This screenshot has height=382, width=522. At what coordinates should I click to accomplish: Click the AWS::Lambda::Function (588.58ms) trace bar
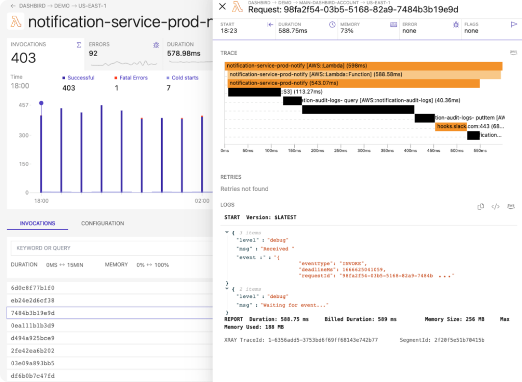click(x=364, y=74)
